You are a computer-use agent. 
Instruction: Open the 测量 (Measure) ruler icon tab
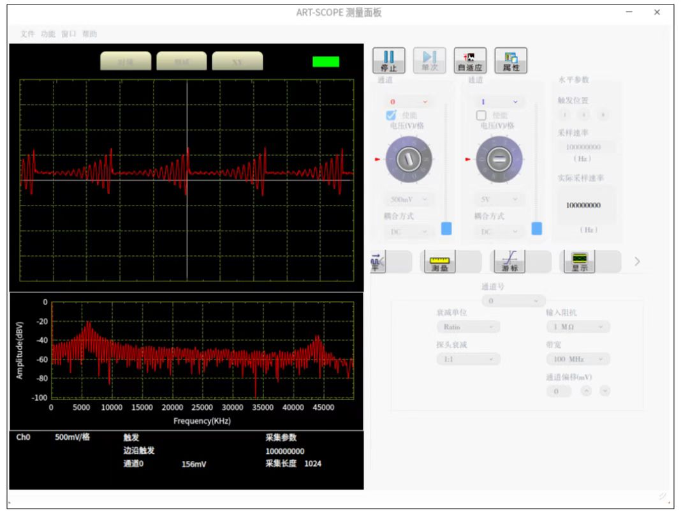[439, 262]
